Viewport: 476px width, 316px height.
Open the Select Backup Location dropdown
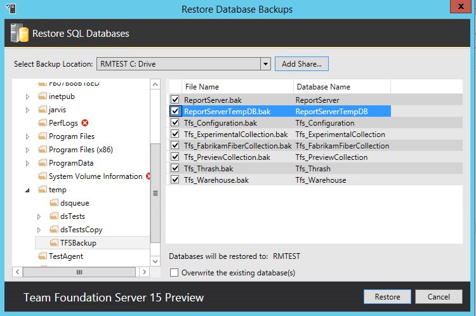(x=265, y=64)
